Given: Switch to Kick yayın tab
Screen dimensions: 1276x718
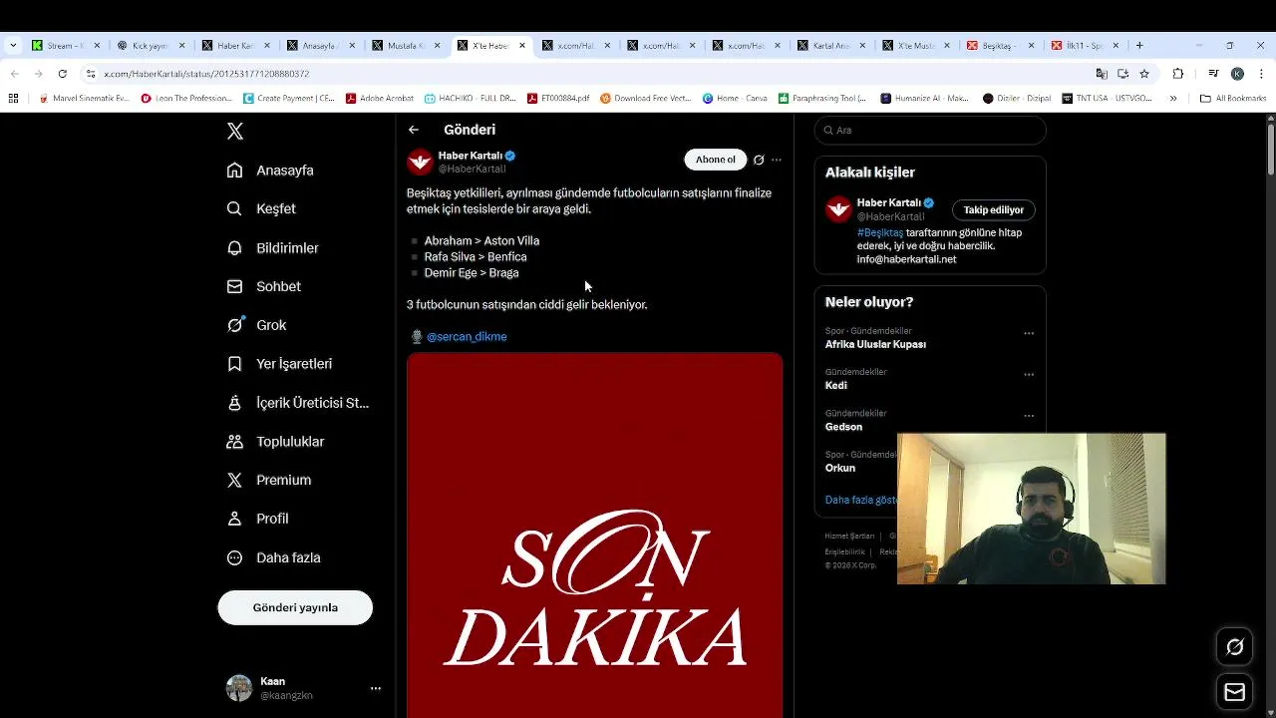Looking at the screenshot, I should tap(150, 45).
